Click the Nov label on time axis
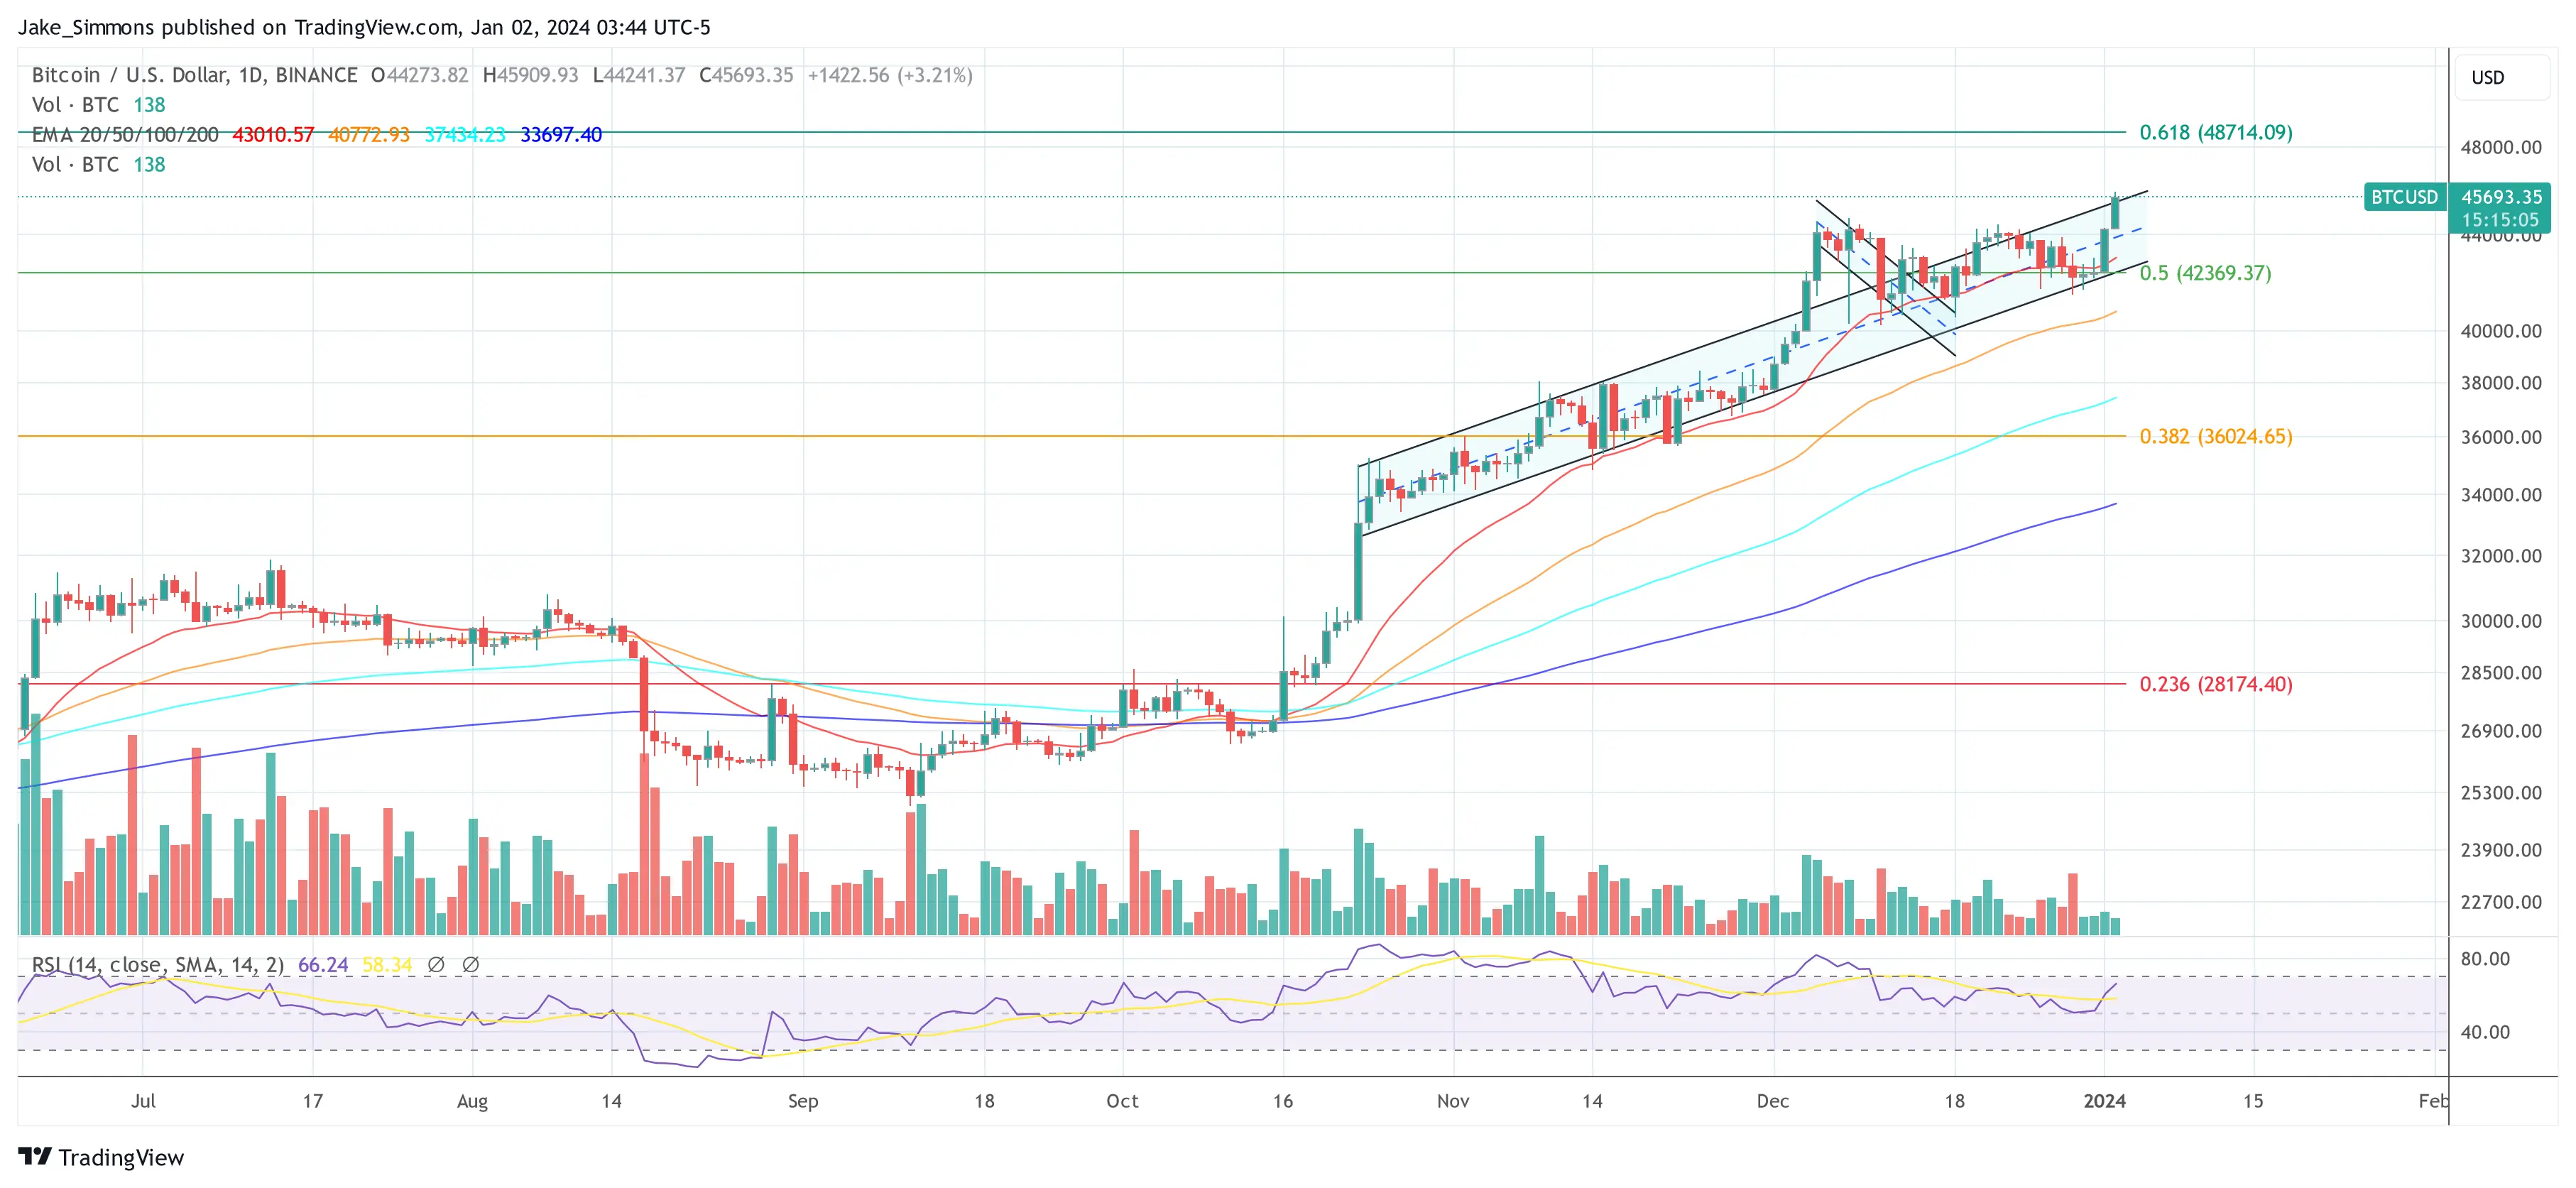Viewport: 2576px width, 1188px height. 1452,1101
